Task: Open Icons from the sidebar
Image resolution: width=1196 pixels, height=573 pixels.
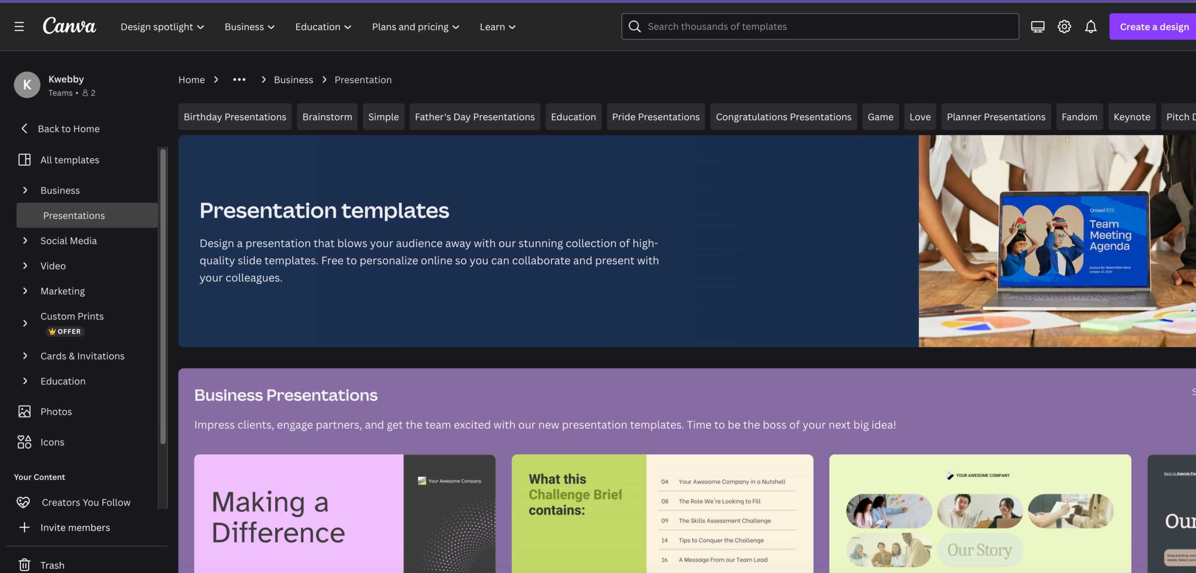Action: (x=25, y=442)
